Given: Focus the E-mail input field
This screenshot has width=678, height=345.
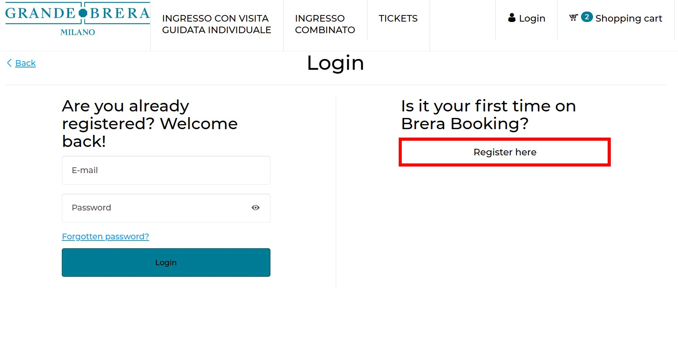Looking at the screenshot, I should (166, 170).
